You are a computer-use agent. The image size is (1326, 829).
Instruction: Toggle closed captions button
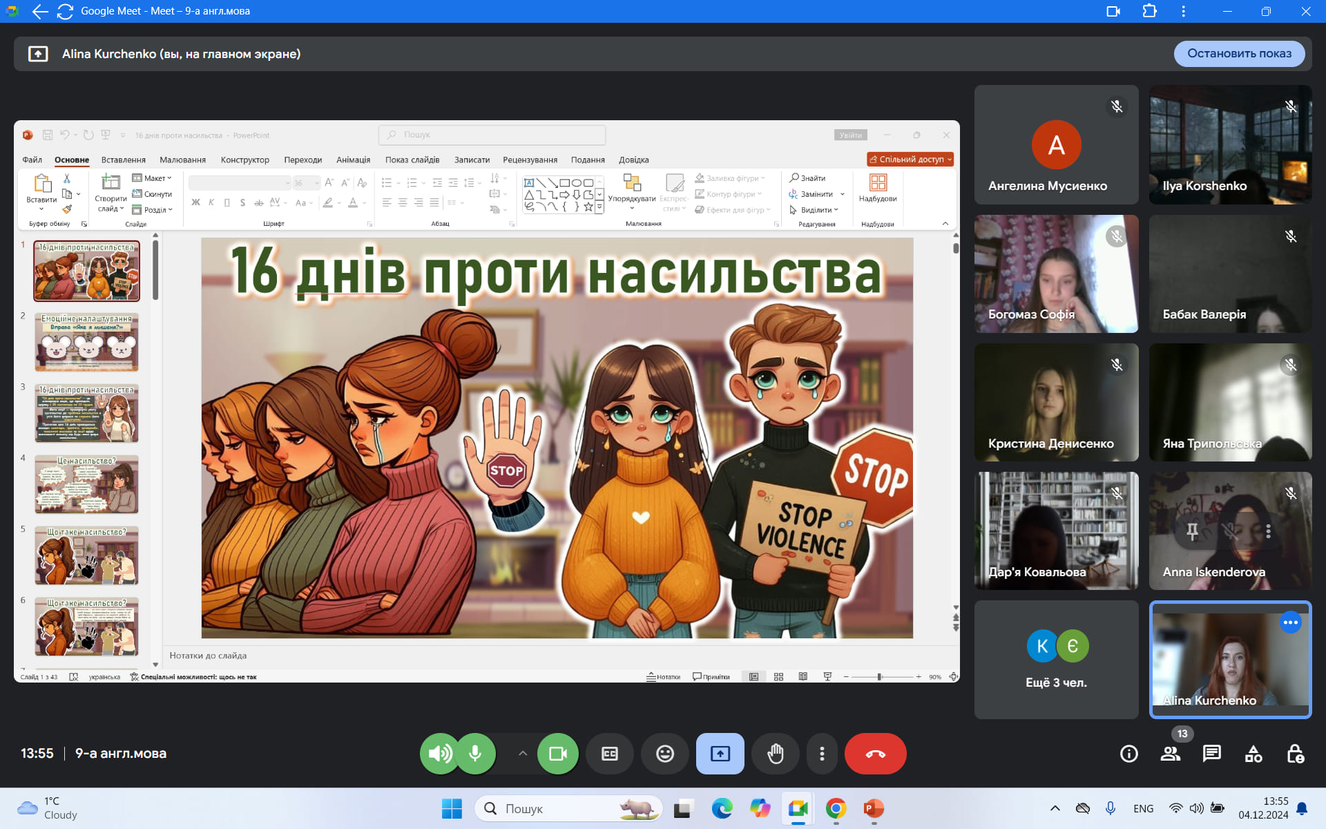(x=610, y=753)
